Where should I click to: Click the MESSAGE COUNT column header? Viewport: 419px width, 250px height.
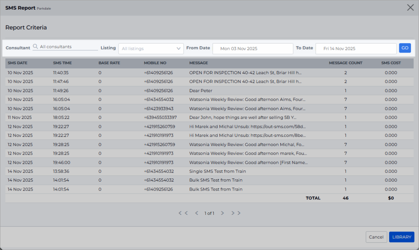[345, 63]
